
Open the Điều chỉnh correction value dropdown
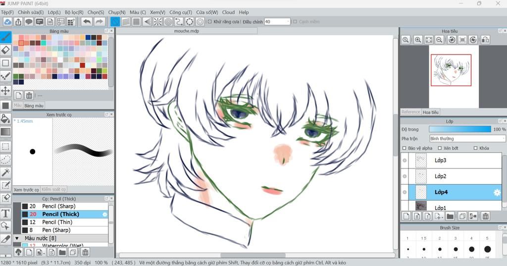click(x=288, y=22)
